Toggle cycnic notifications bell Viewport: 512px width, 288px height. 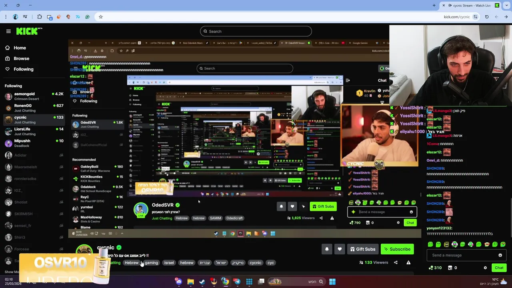point(327,249)
